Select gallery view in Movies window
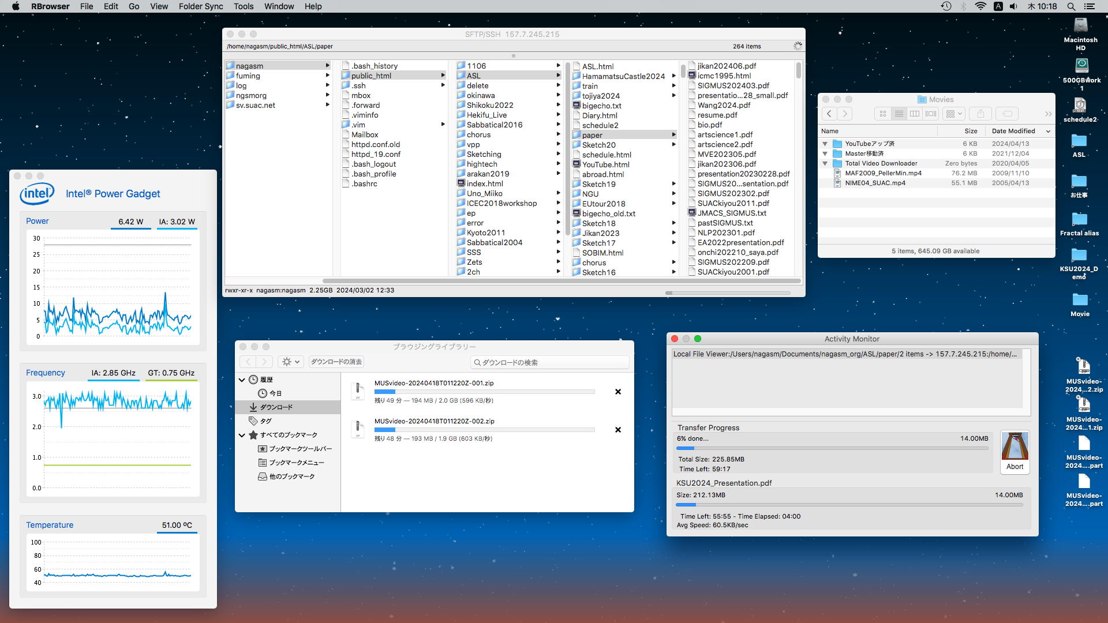 [x=931, y=114]
